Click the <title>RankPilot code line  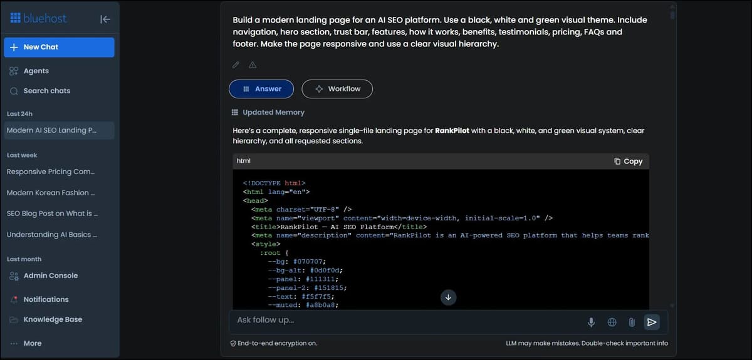(339, 227)
